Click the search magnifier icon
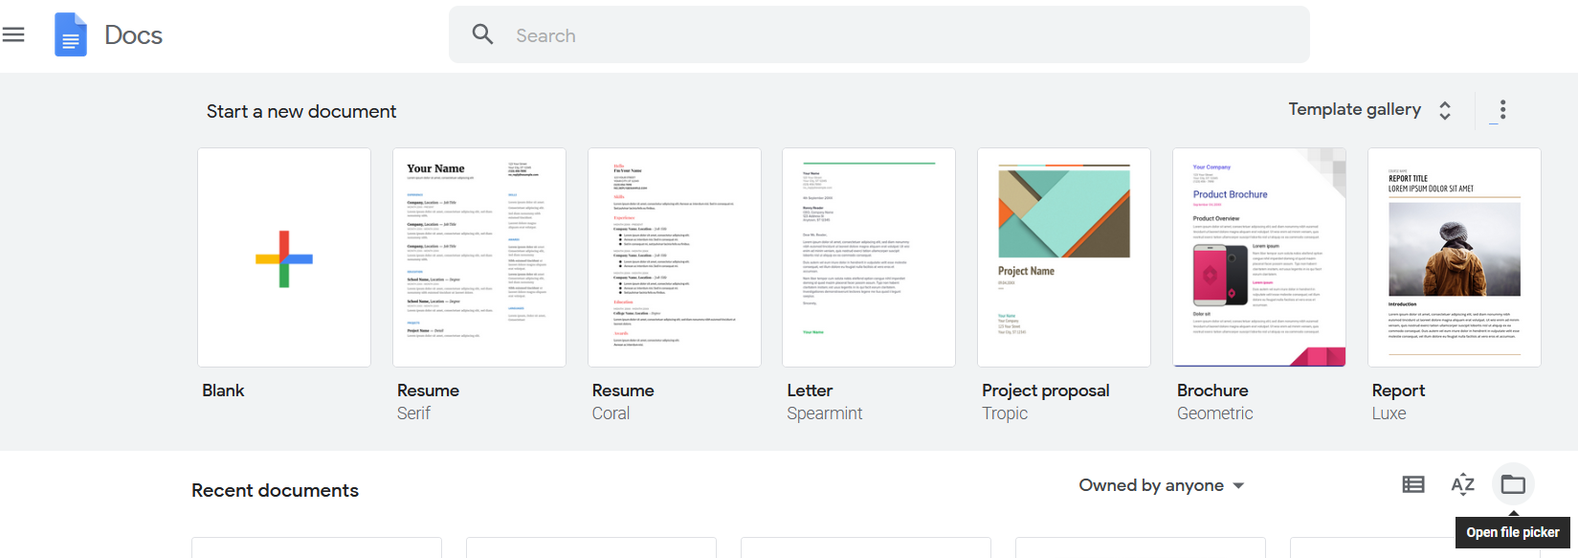 click(x=482, y=35)
